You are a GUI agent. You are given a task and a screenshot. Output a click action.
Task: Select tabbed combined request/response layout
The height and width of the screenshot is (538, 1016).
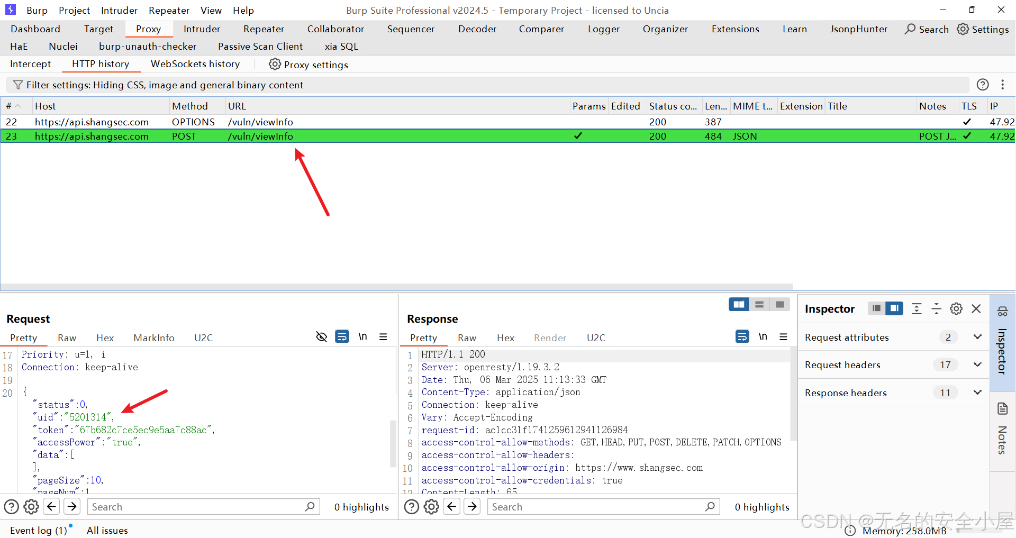779,305
